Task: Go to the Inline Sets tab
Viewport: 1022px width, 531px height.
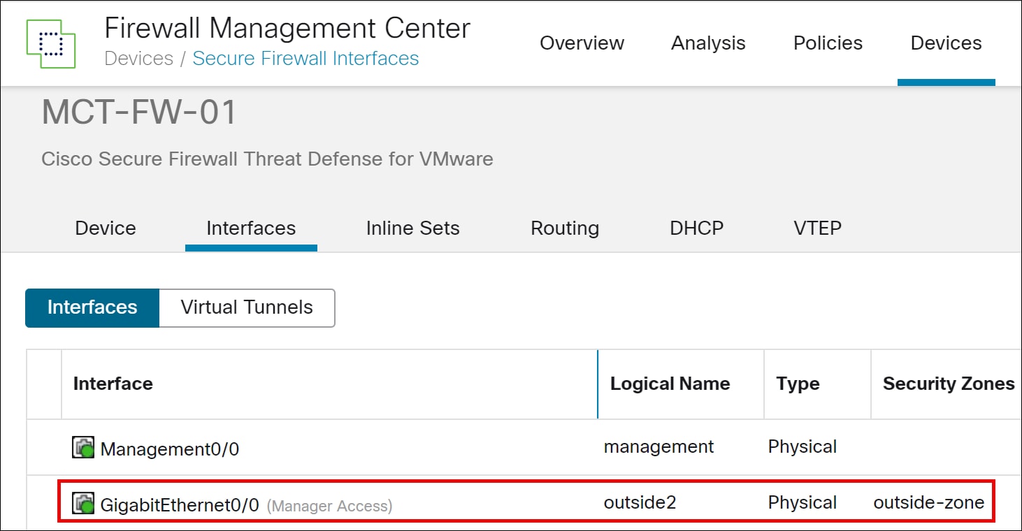Action: click(x=412, y=228)
